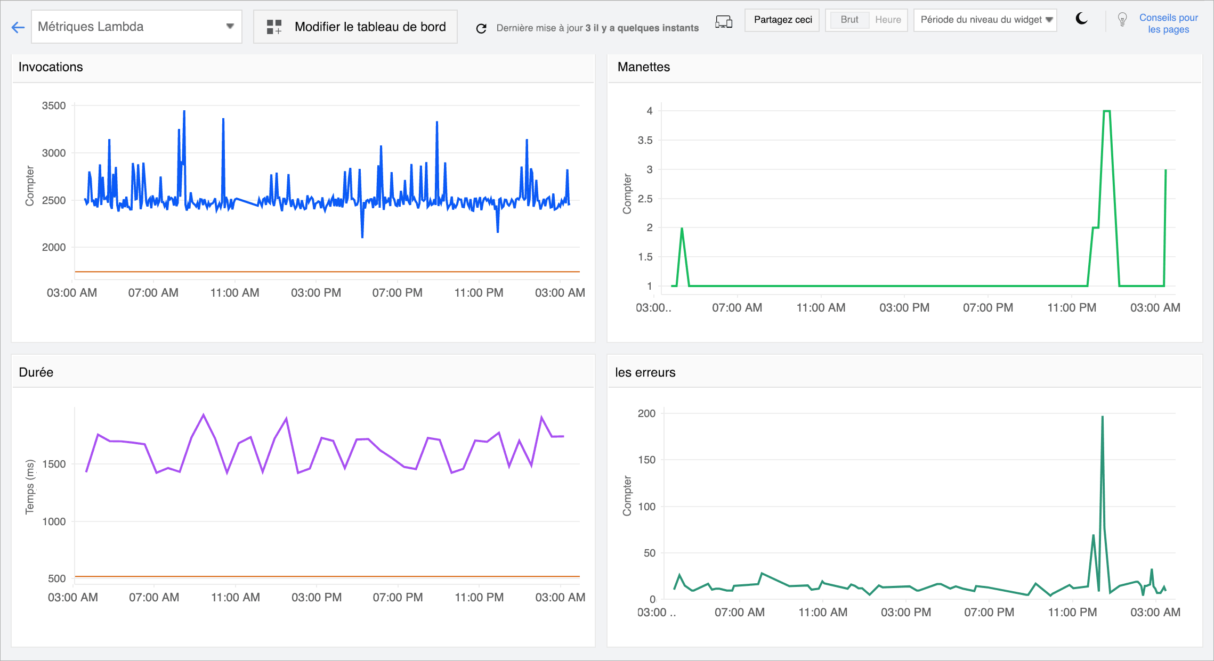This screenshot has width=1214, height=661.
Task: Switch to Heure display mode
Action: click(887, 20)
